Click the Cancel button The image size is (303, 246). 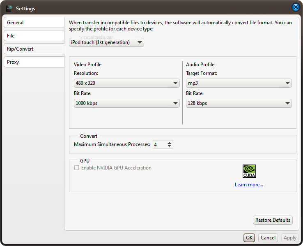click(268, 238)
